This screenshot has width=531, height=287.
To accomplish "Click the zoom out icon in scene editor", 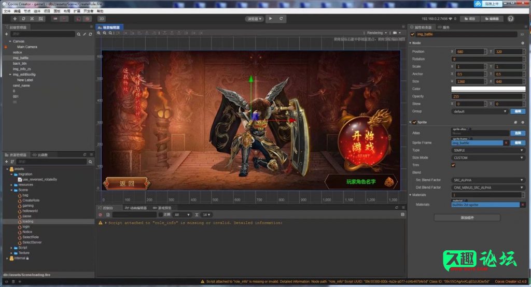I will (105, 33).
